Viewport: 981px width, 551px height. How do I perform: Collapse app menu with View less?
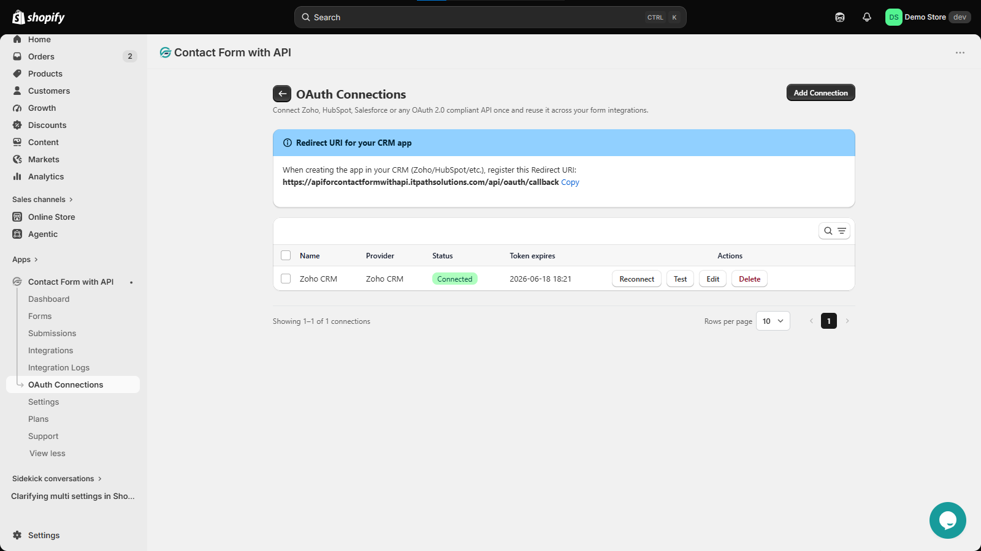47,453
